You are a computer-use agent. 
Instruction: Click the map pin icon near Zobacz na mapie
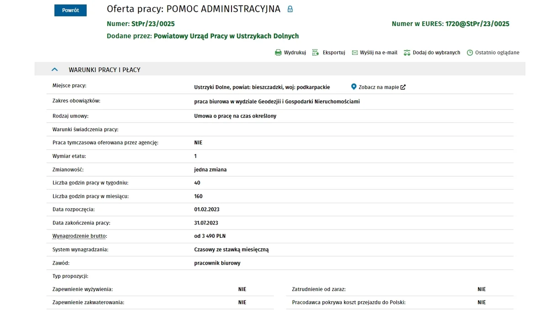tap(354, 87)
